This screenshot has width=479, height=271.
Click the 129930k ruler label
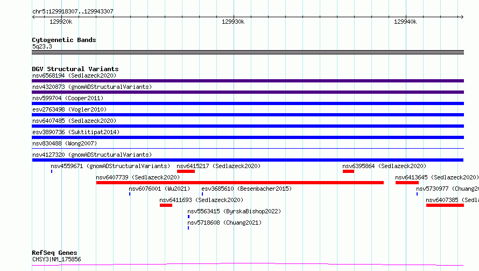[233, 22]
